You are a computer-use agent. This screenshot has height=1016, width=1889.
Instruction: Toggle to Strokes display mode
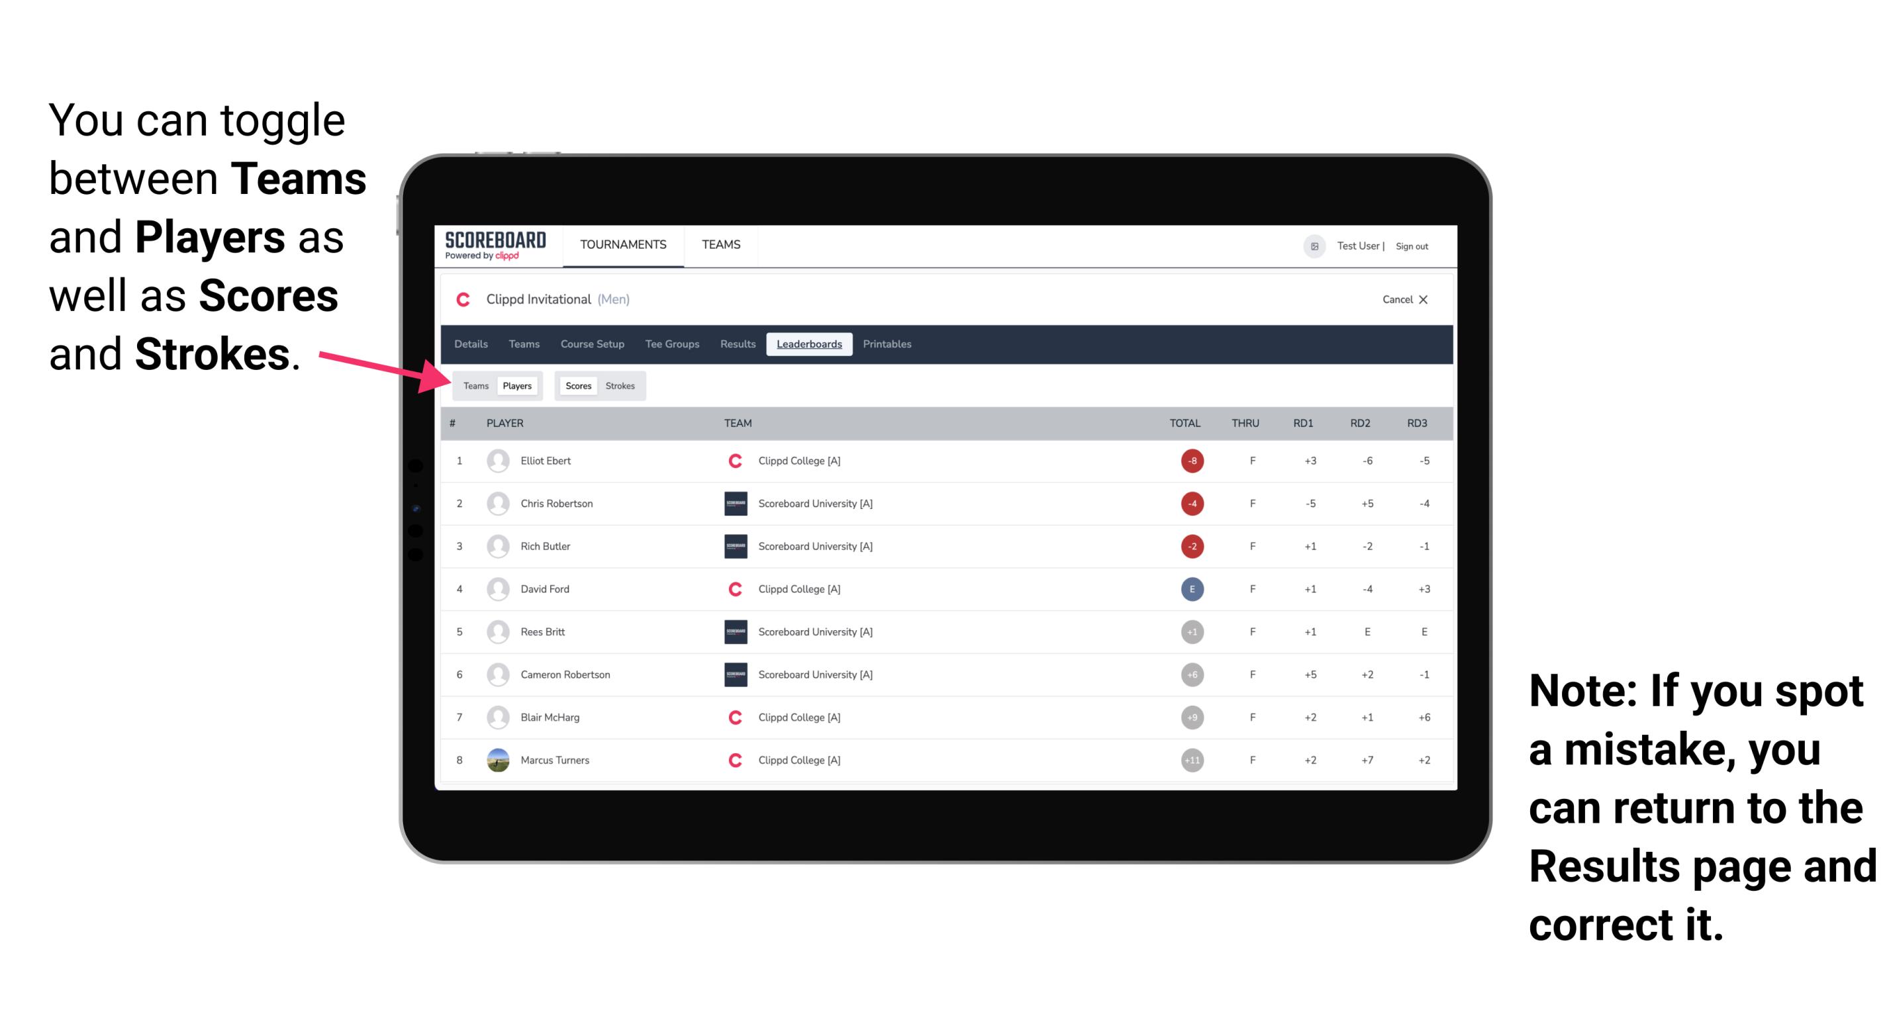click(x=622, y=385)
